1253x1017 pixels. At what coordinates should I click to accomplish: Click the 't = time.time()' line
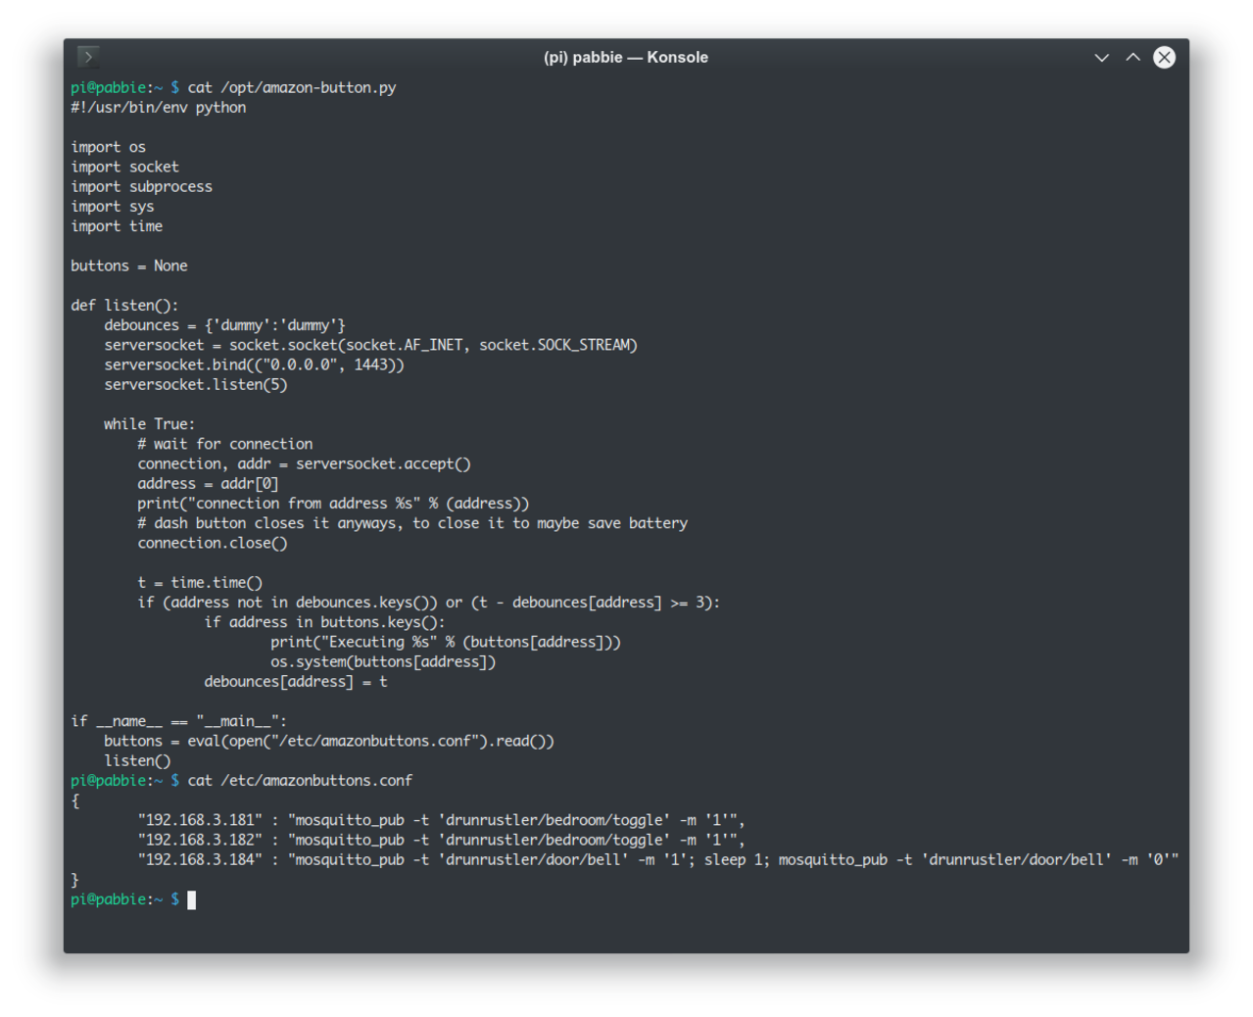(x=200, y=583)
